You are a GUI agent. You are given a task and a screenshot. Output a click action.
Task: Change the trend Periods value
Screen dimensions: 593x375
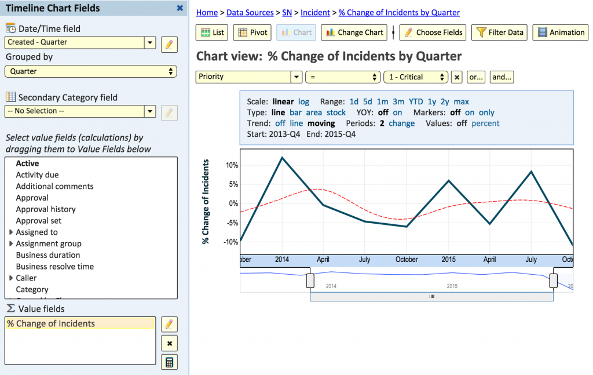tap(402, 123)
